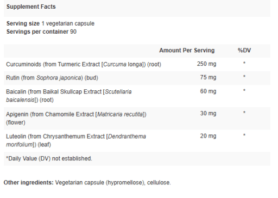278x198 pixels.
Task: Click the 60 mg amount value
Action: tap(208, 91)
